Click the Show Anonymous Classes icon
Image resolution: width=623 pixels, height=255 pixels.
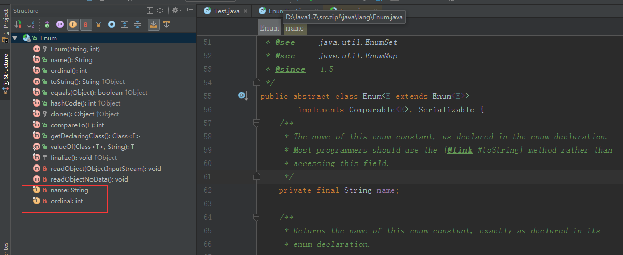(99, 24)
